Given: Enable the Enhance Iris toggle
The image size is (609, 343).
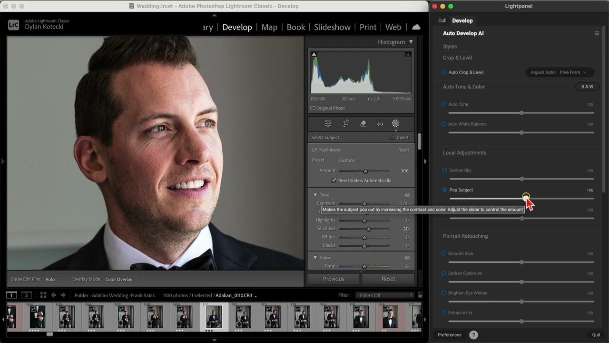Looking at the screenshot, I should (x=443, y=313).
